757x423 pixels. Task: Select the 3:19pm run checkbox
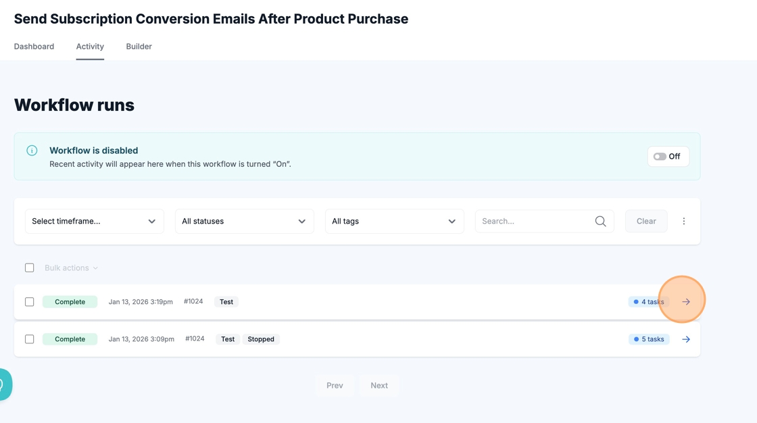30,302
